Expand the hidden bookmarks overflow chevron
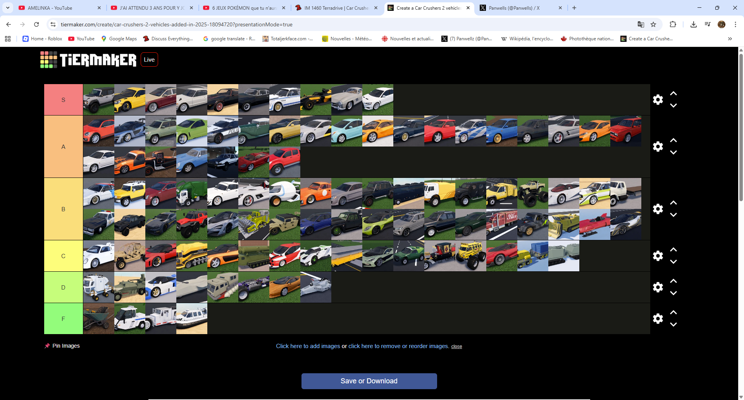 (x=730, y=39)
